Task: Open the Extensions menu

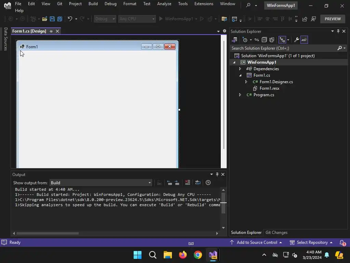Action: click(204, 4)
